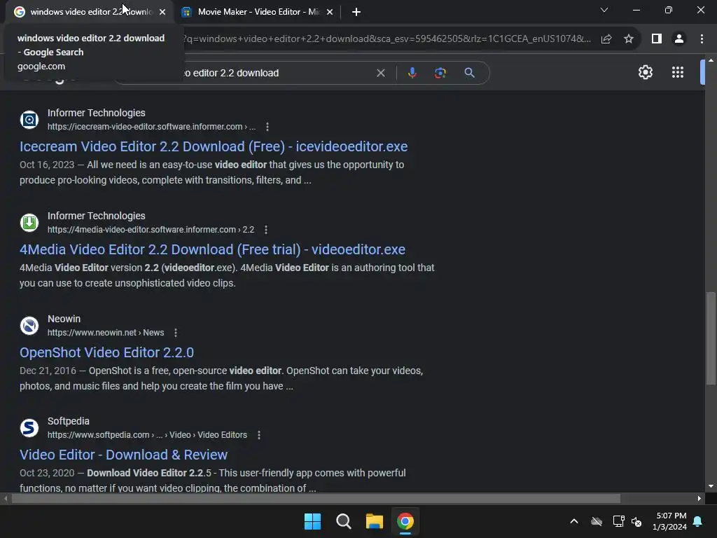The image size is (717, 538).
Task: Click the address bar URL
Action: (x=387, y=39)
